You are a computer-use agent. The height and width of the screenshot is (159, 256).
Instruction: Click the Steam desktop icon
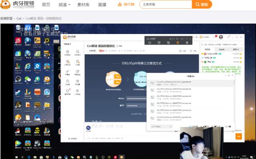tap(18, 93)
